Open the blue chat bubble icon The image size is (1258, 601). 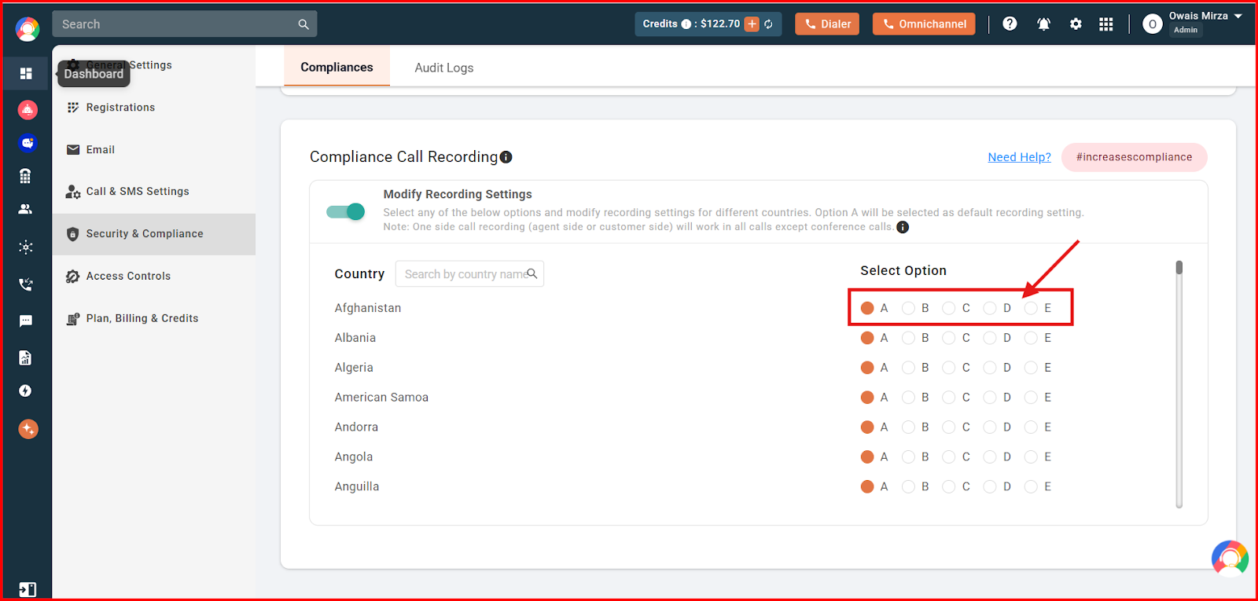pyautogui.click(x=28, y=143)
